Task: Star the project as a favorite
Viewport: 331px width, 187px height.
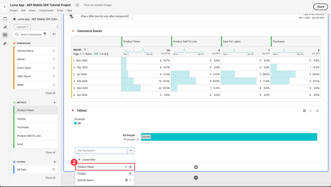Action: pyautogui.click(x=77, y=5)
